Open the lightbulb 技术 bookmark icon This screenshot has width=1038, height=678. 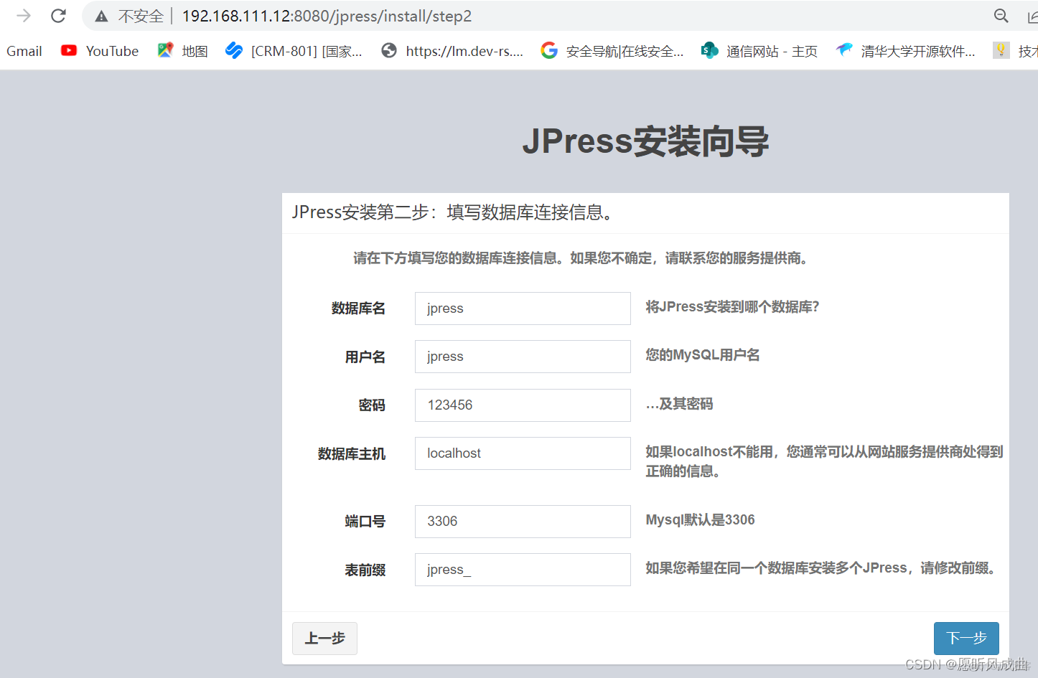1001,50
